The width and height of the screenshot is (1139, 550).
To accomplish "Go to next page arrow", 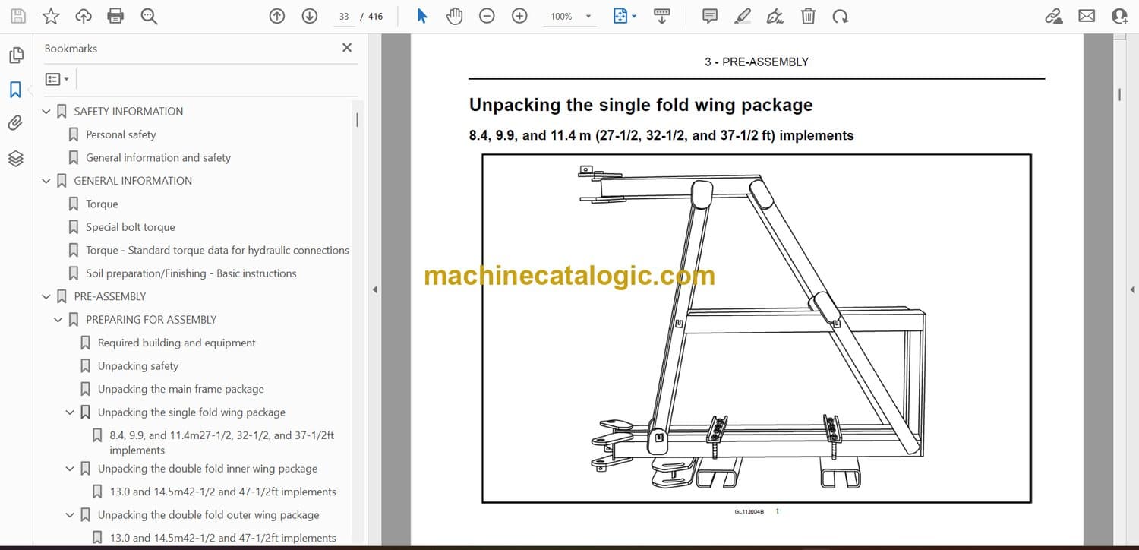I will (309, 16).
